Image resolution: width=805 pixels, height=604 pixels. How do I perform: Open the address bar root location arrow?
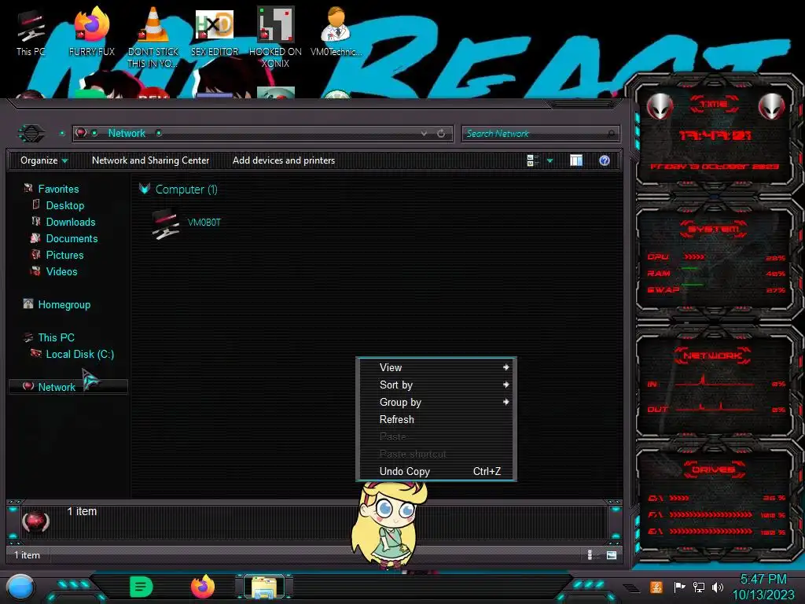coord(94,133)
